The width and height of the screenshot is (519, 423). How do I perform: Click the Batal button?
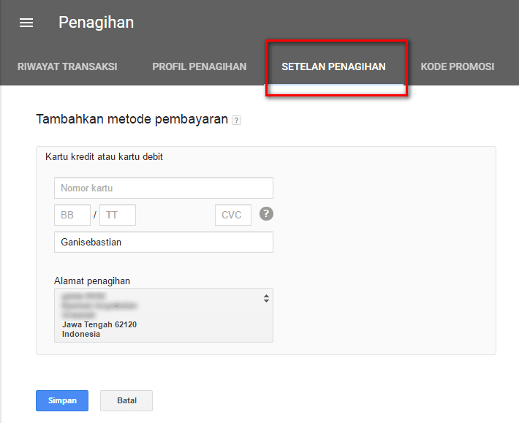126,400
